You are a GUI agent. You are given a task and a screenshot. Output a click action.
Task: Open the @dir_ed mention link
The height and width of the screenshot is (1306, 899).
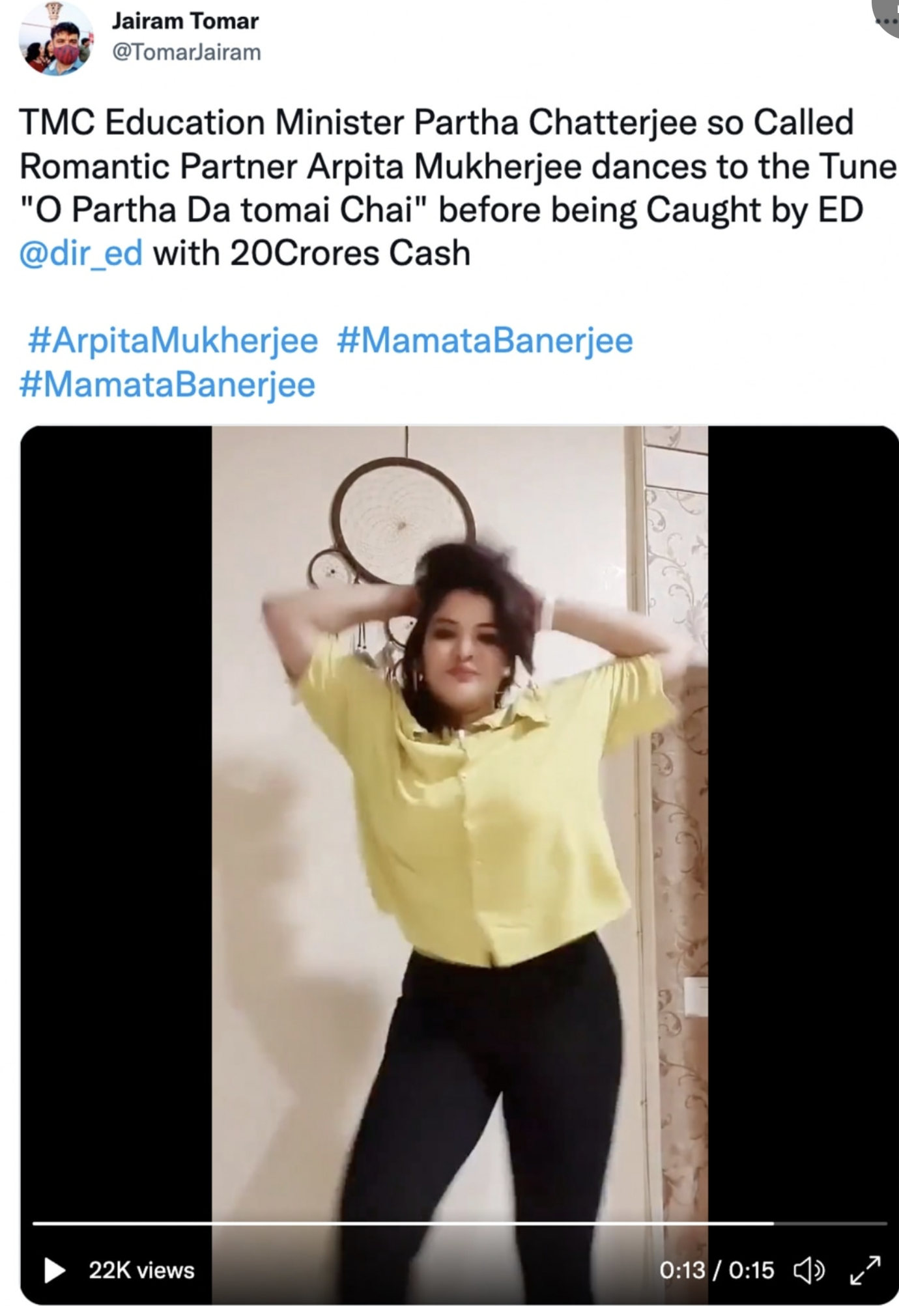coord(81,253)
